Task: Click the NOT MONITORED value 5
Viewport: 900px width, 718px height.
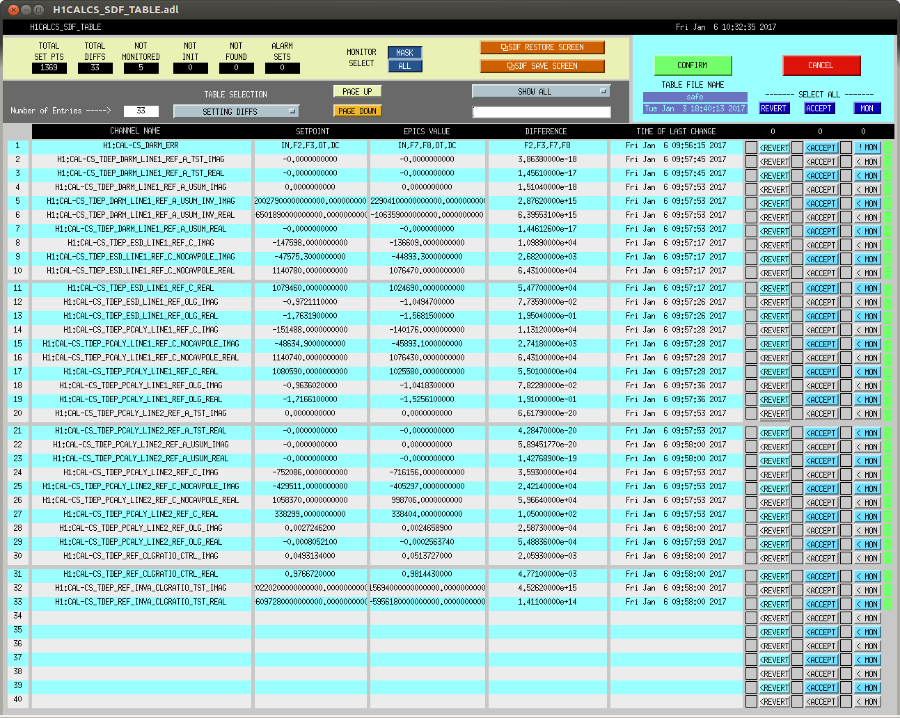Action: (x=141, y=67)
